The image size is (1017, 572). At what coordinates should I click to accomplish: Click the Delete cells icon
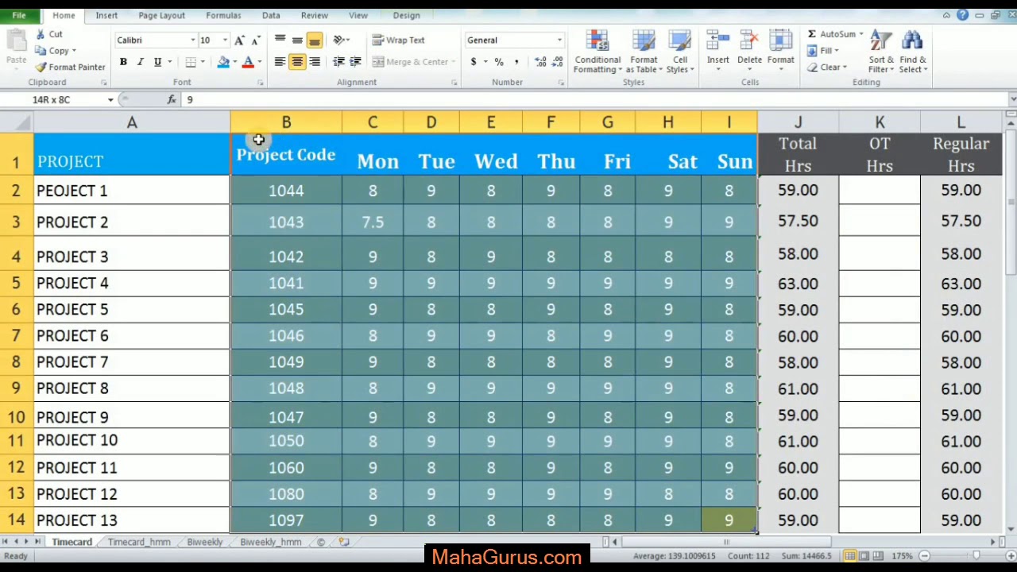click(x=749, y=42)
